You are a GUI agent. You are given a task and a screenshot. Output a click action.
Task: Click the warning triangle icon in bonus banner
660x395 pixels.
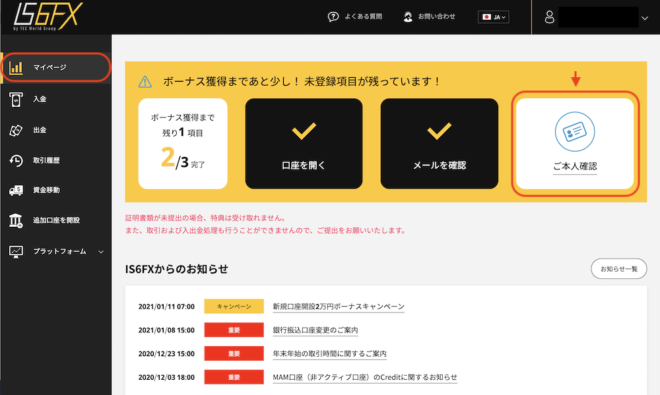tap(145, 82)
